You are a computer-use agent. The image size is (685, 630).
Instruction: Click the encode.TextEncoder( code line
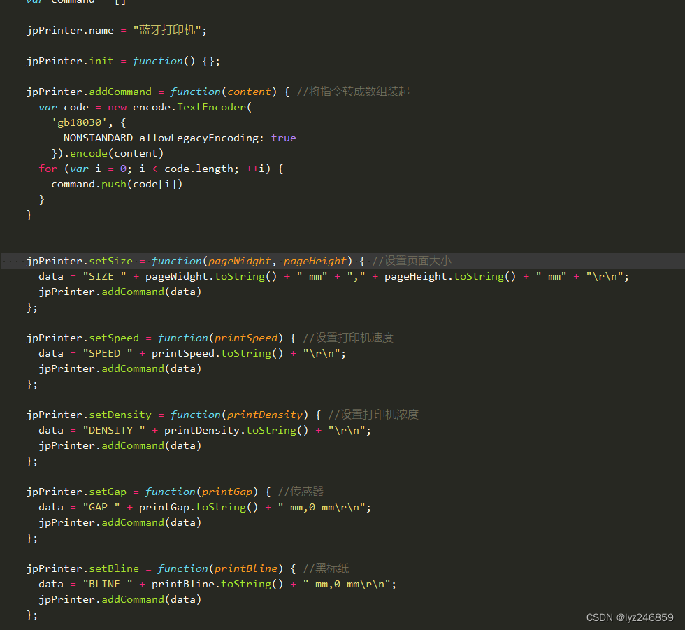(x=145, y=107)
